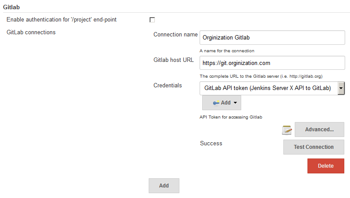Viewport: 350px width, 198px height.
Task: Click Test Connection button
Action: (x=314, y=147)
